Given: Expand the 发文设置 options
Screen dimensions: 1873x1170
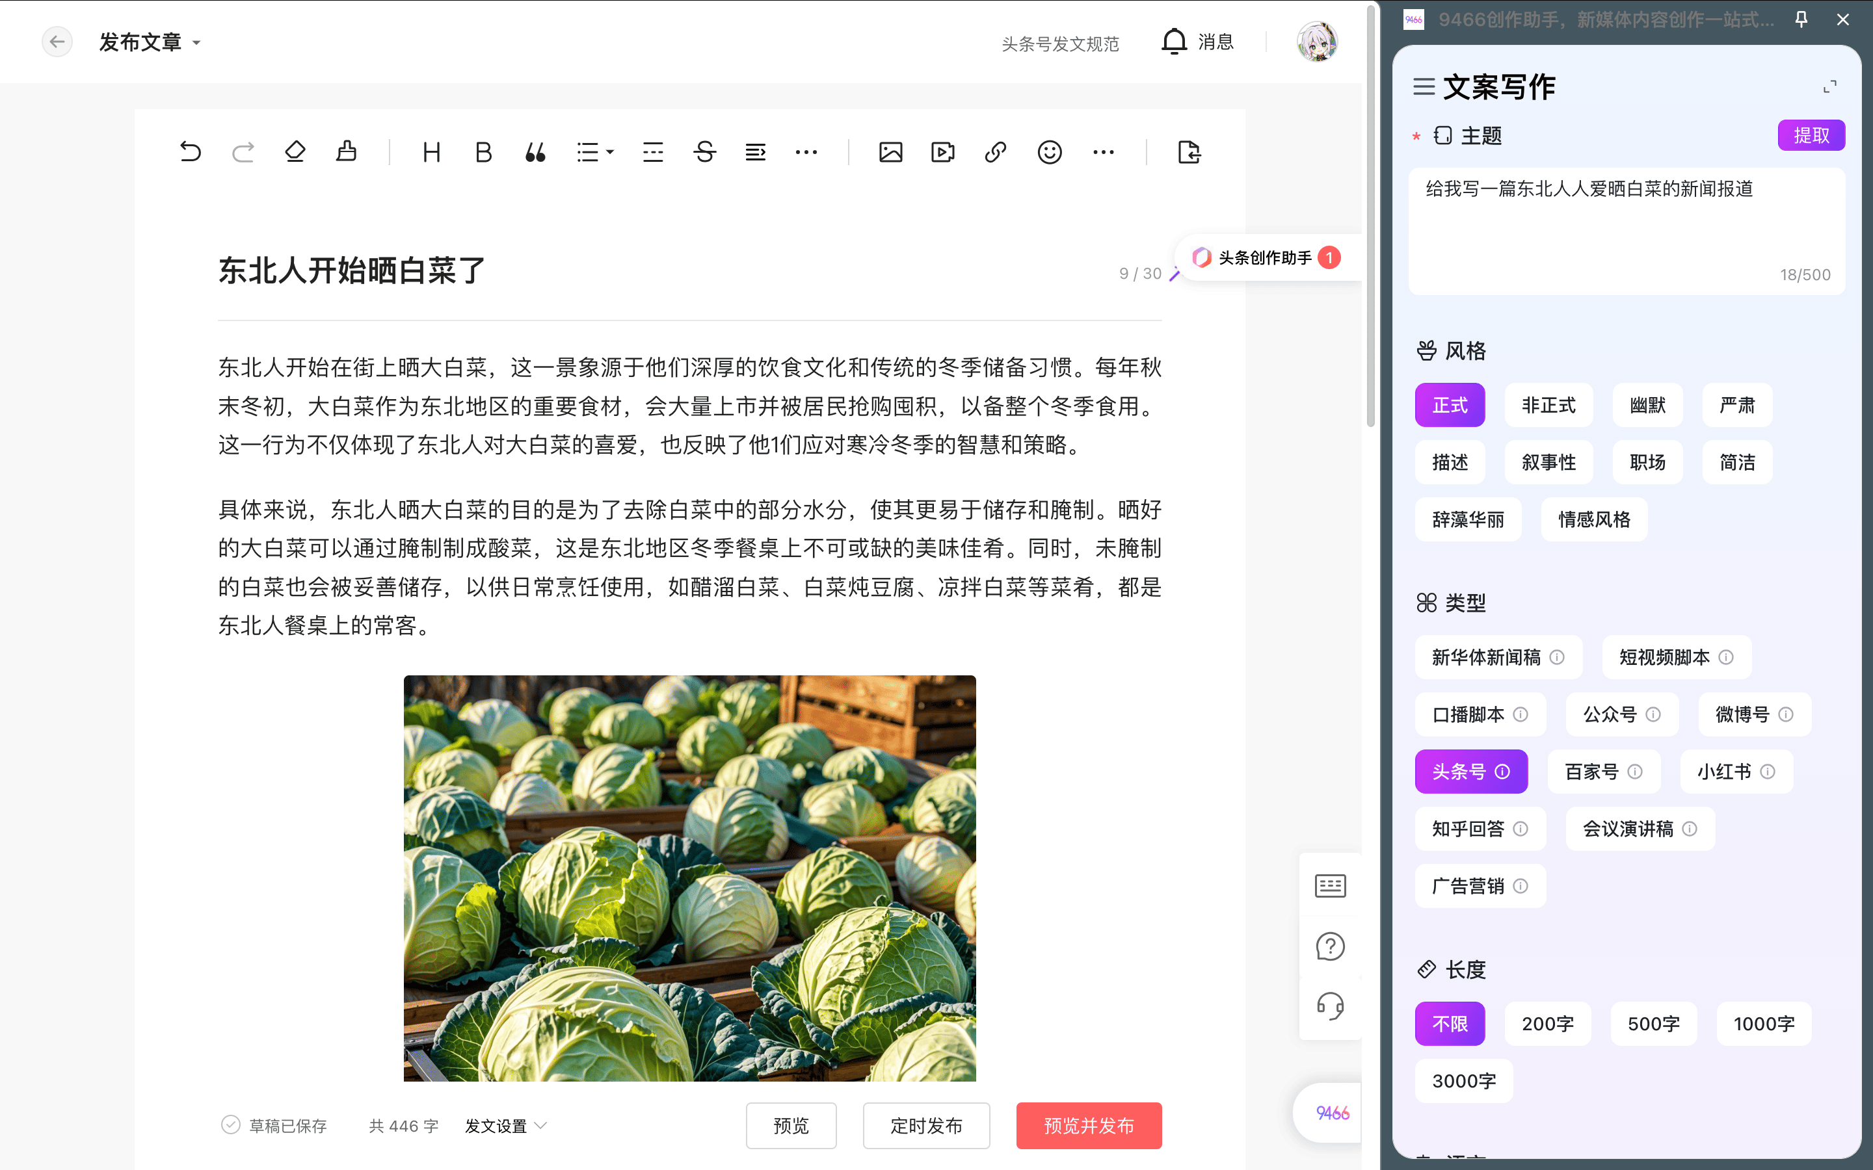Looking at the screenshot, I should [506, 1126].
